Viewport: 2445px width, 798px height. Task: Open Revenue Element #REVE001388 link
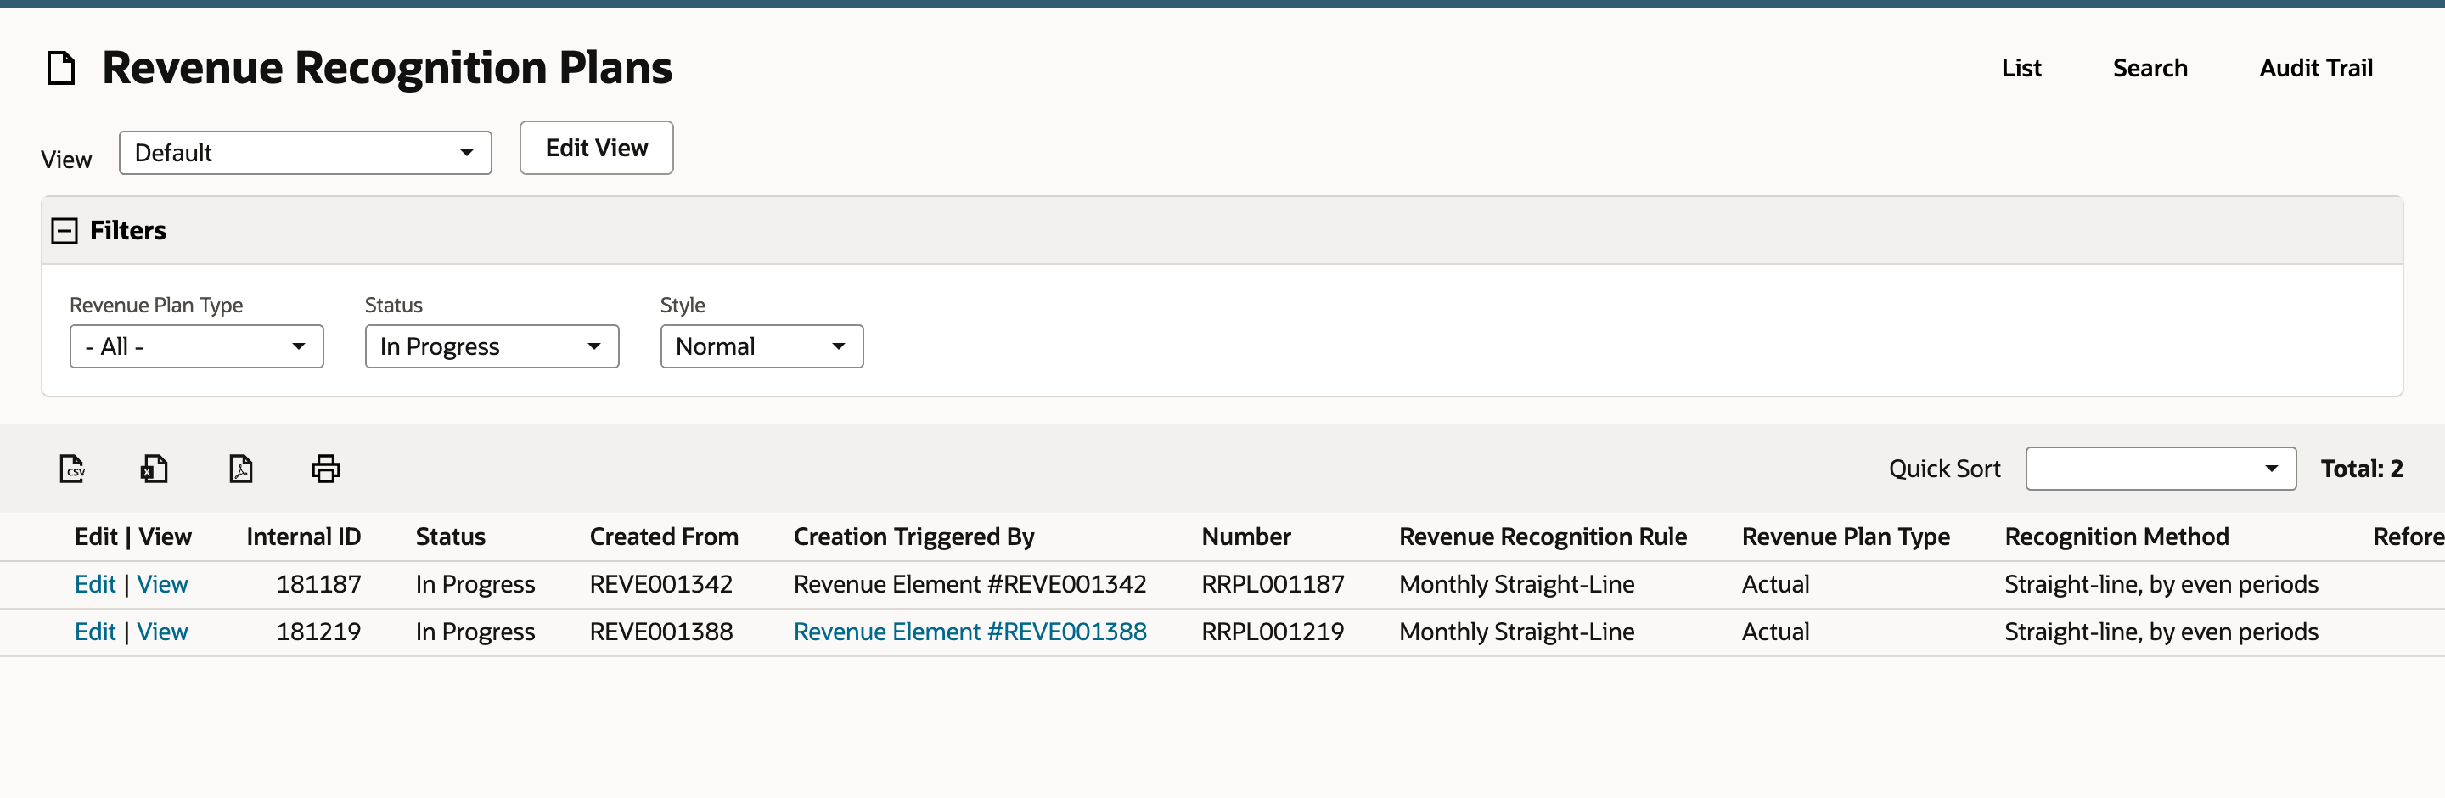[x=970, y=632]
